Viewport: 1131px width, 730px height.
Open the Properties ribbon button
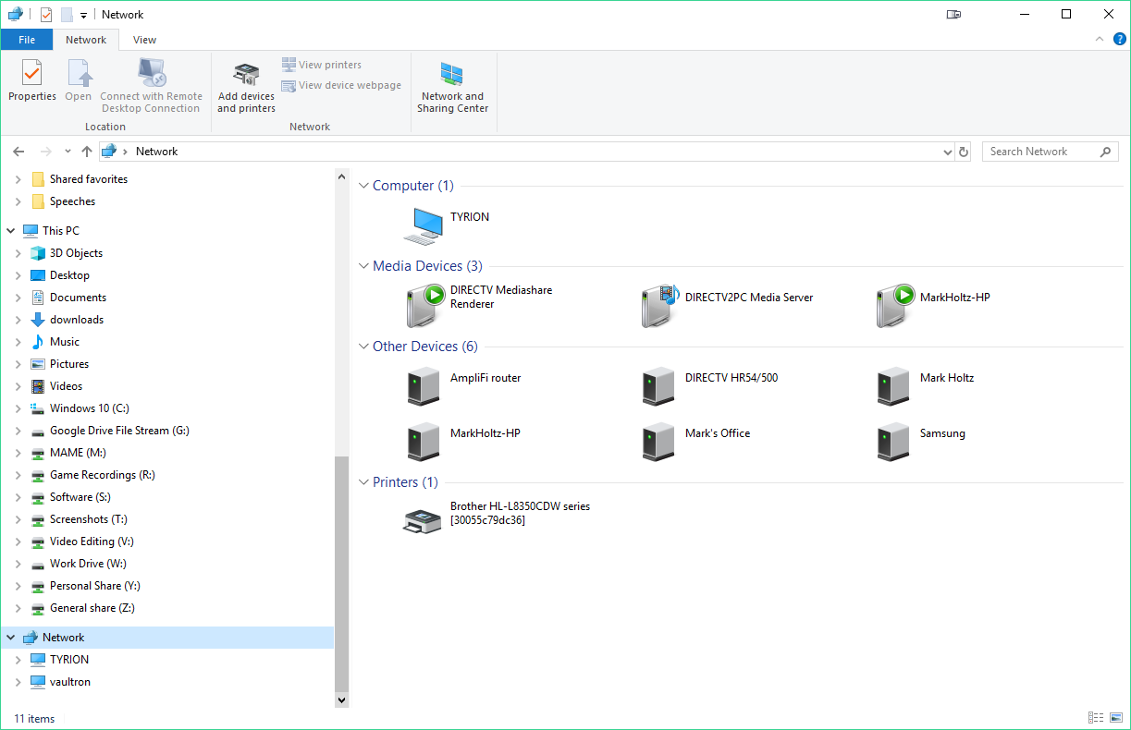(x=32, y=81)
